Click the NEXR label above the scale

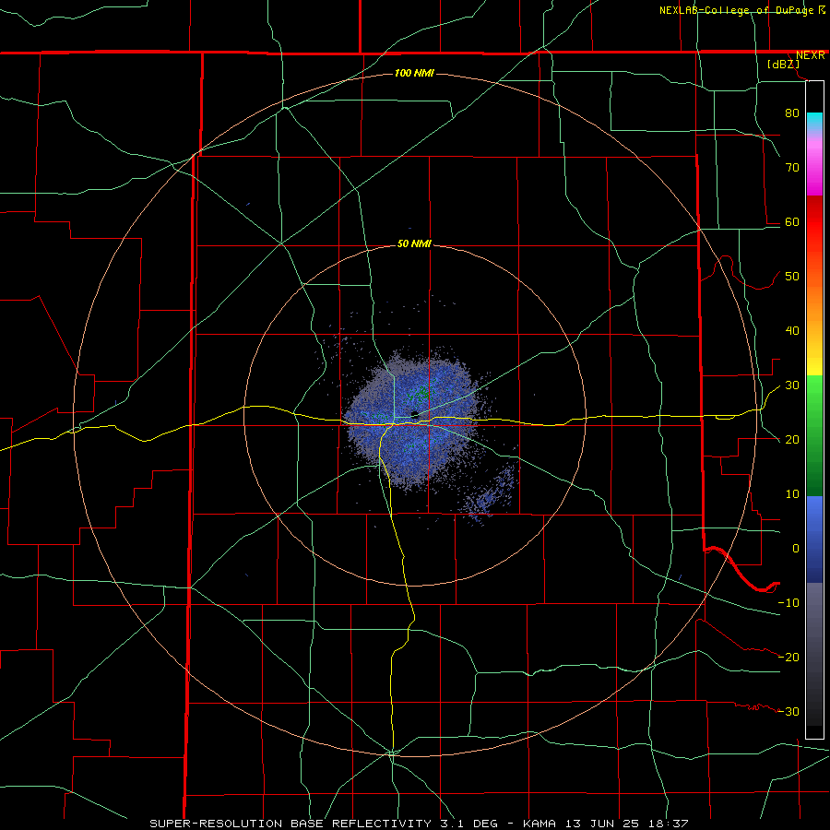810,55
